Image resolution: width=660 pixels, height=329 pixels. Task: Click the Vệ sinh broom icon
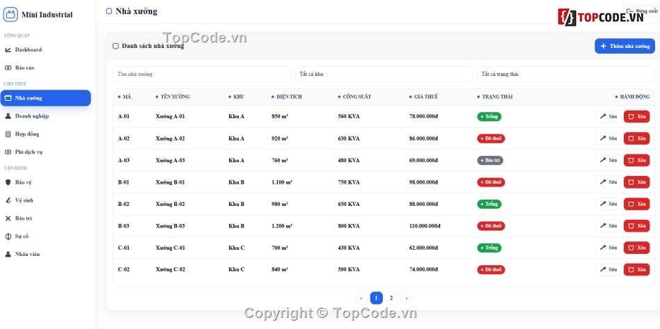[x=8, y=200]
